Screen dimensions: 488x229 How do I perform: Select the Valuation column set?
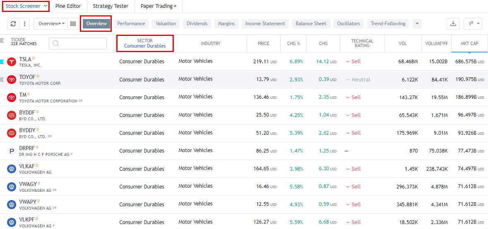pyautogui.click(x=166, y=24)
